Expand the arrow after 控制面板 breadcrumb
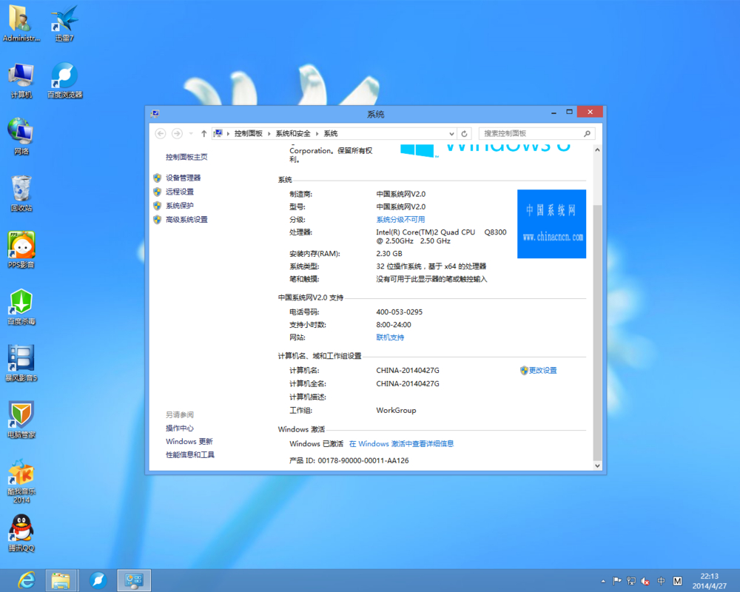Viewport: 740px width, 592px height. 269,134
